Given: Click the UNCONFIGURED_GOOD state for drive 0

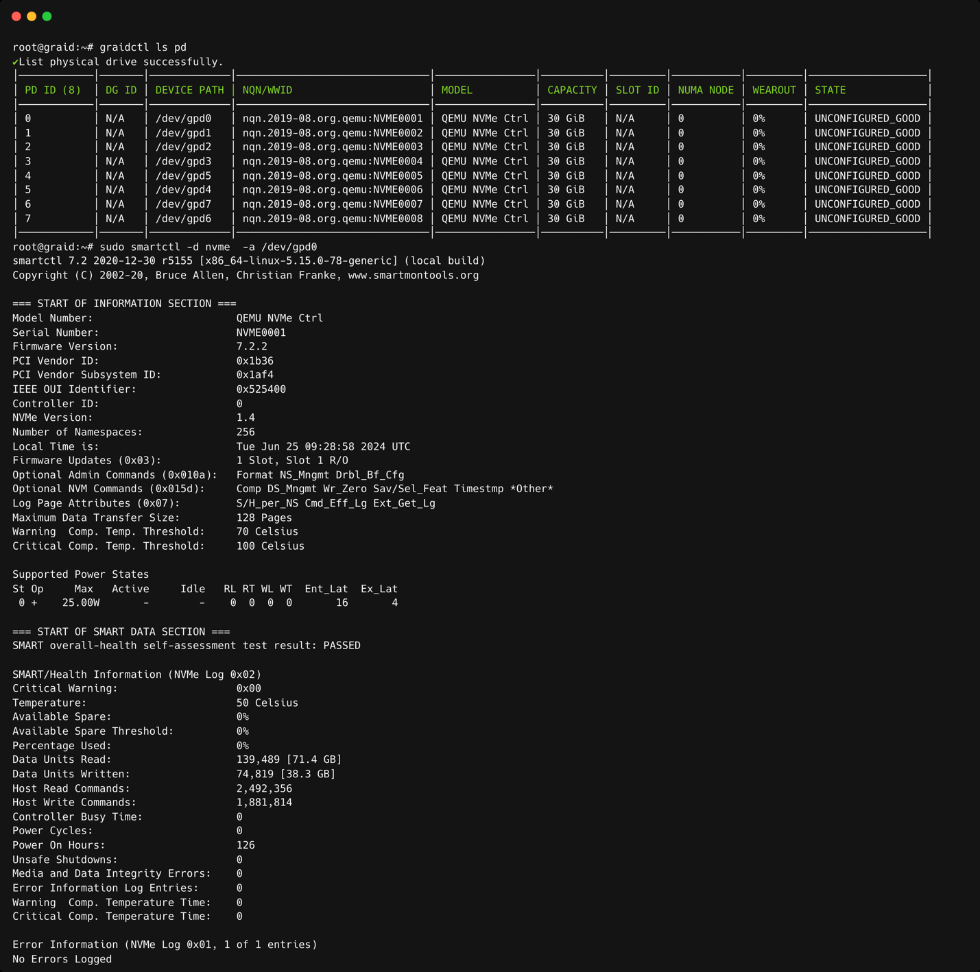Looking at the screenshot, I should tap(867, 118).
